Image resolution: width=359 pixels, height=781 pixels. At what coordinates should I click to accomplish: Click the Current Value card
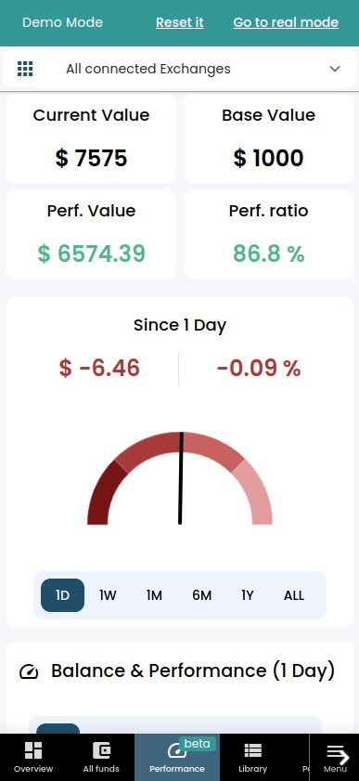pos(91,139)
